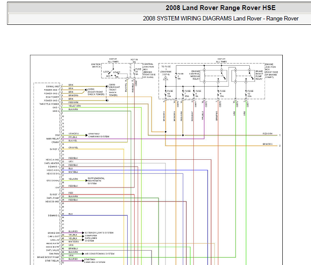Click the START position in ignition switch
Image resolution: width=311 pixels, height=265 pixels.
coord(116,72)
